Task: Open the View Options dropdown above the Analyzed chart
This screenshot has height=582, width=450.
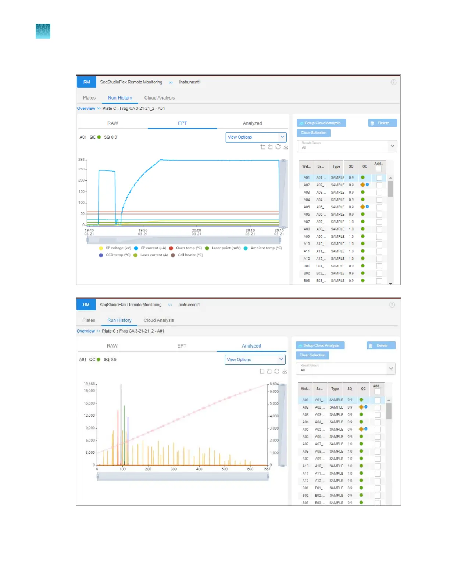Action: [255, 360]
